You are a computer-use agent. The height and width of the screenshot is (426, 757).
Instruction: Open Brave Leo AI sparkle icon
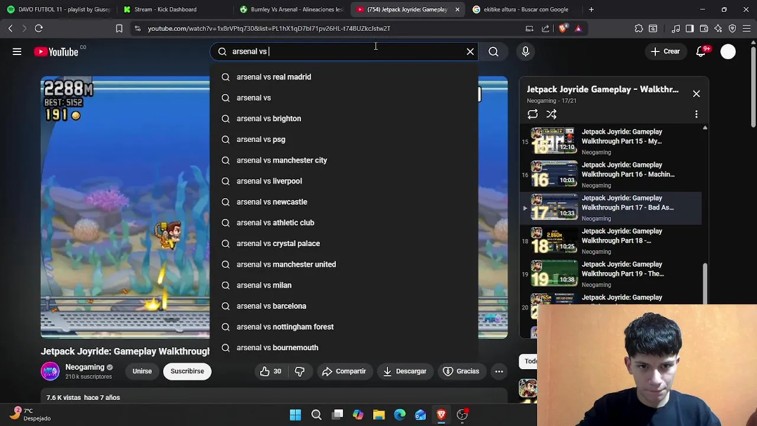point(718,28)
